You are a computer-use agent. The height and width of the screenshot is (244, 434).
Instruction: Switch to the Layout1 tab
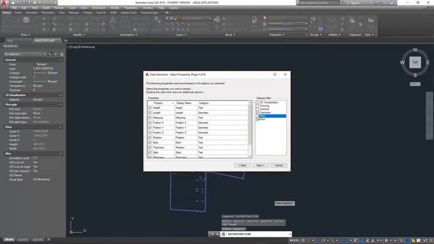coord(22,239)
